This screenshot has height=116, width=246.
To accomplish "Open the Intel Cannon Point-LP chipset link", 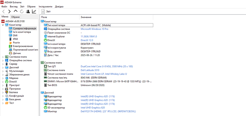I will tap(104, 74).
